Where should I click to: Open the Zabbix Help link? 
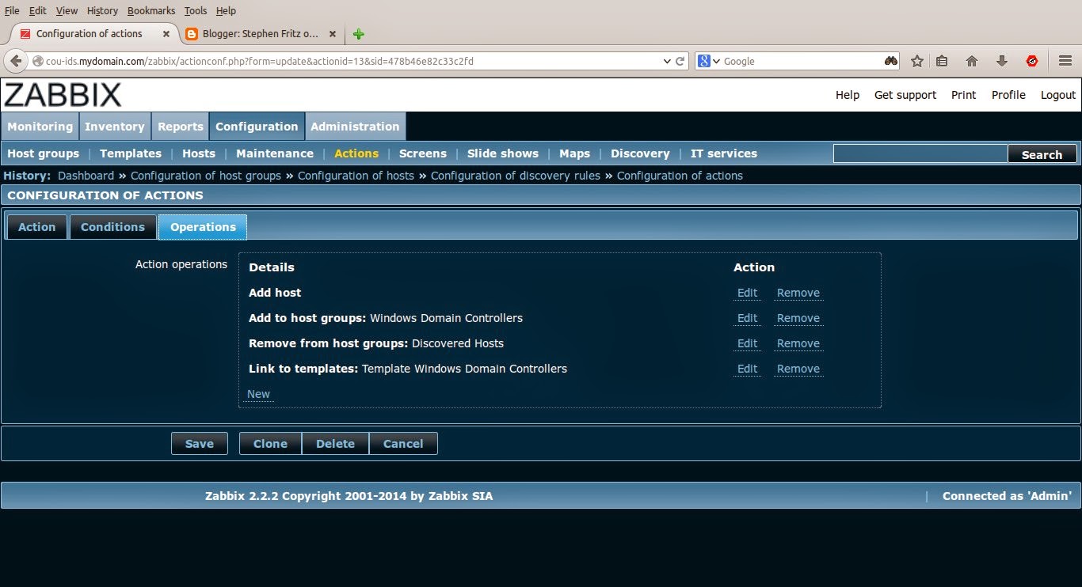pos(848,95)
